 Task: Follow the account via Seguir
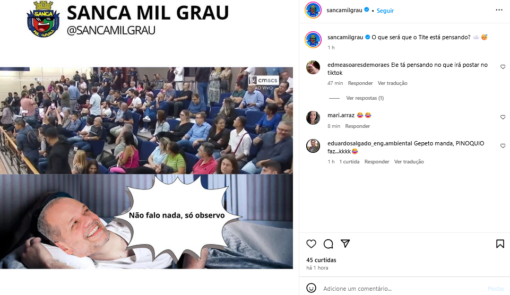tap(385, 11)
